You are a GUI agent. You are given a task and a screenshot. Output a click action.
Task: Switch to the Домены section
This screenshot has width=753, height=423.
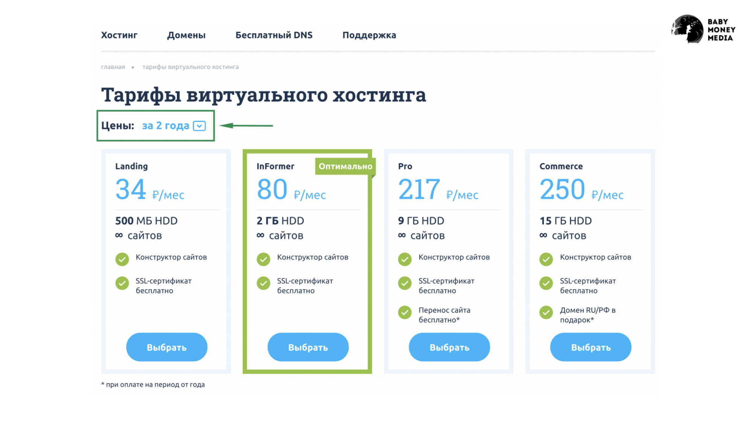(x=186, y=35)
